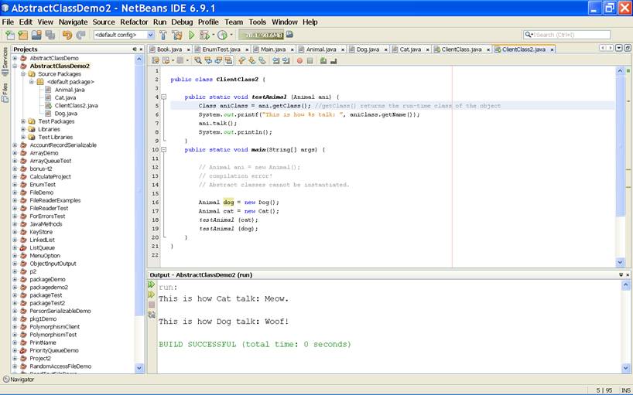
Task: Select the PolymorphismTest project
Action: [x=53, y=335]
